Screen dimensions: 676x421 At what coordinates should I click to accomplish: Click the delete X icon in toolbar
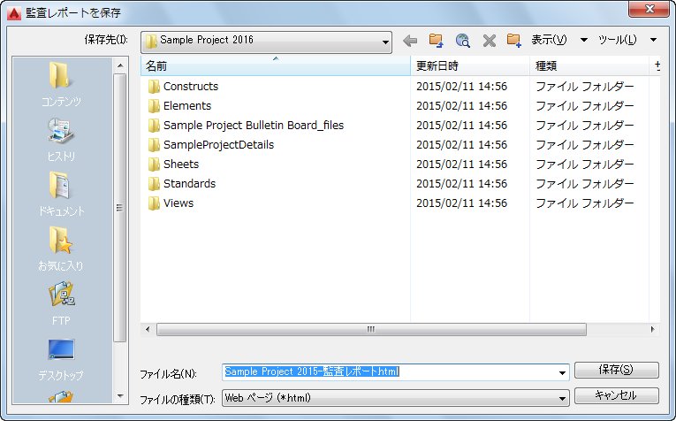pyautogui.click(x=490, y=41)
